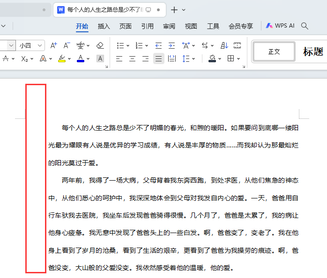This screenshot has height=278, width=327.
Task: Open font dialog launcher arrow
Action: coord(106,66)
